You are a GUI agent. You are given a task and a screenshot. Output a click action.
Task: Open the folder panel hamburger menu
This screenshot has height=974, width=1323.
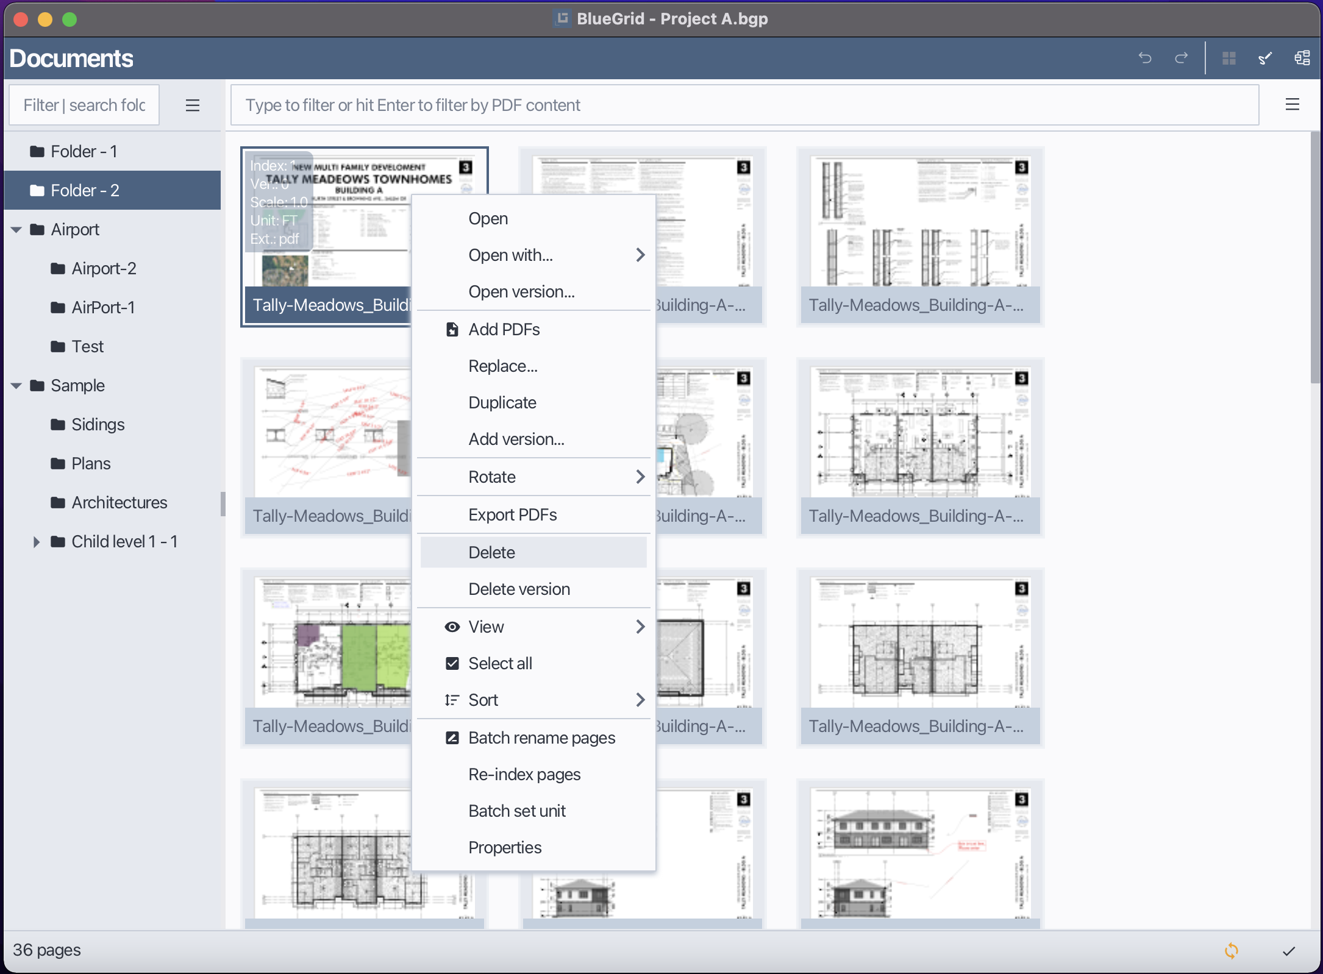click(x=192, y=105)
